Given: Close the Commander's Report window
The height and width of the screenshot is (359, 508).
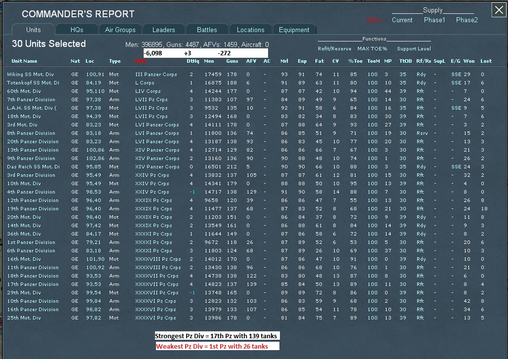Looking at the screenshot, I should click(499, 10).
